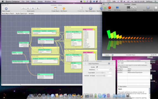Open the Patch Creator toolbar icon

(x=6, y=9)
